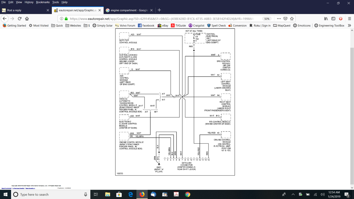Open a new tab with the plus button

tap(159, 10)
